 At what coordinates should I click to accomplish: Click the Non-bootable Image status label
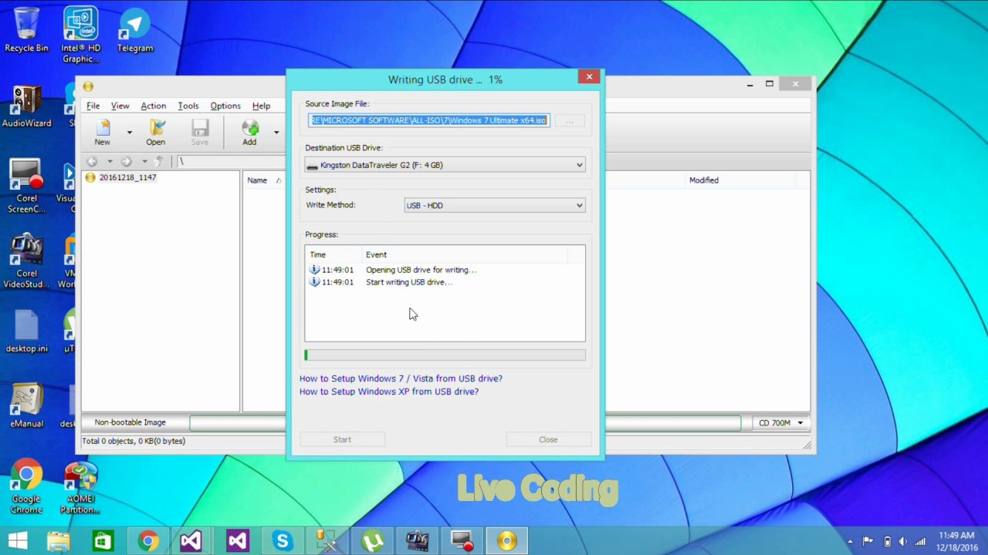click(130, 422)
